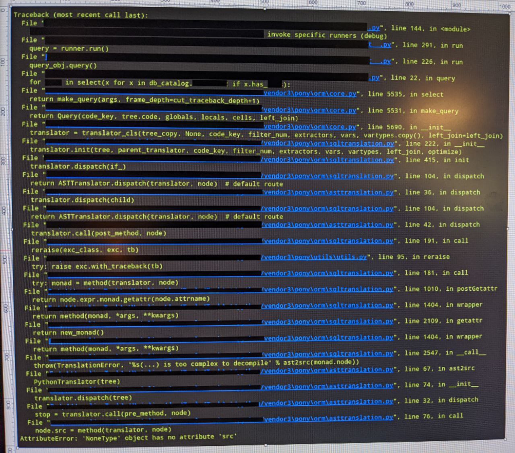Open core.py link for line 5535 in select

pyautogui.click(x=310, y=94)
